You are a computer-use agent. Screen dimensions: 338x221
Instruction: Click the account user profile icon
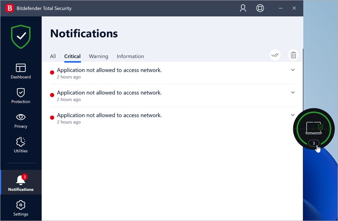tap(243, 8)
